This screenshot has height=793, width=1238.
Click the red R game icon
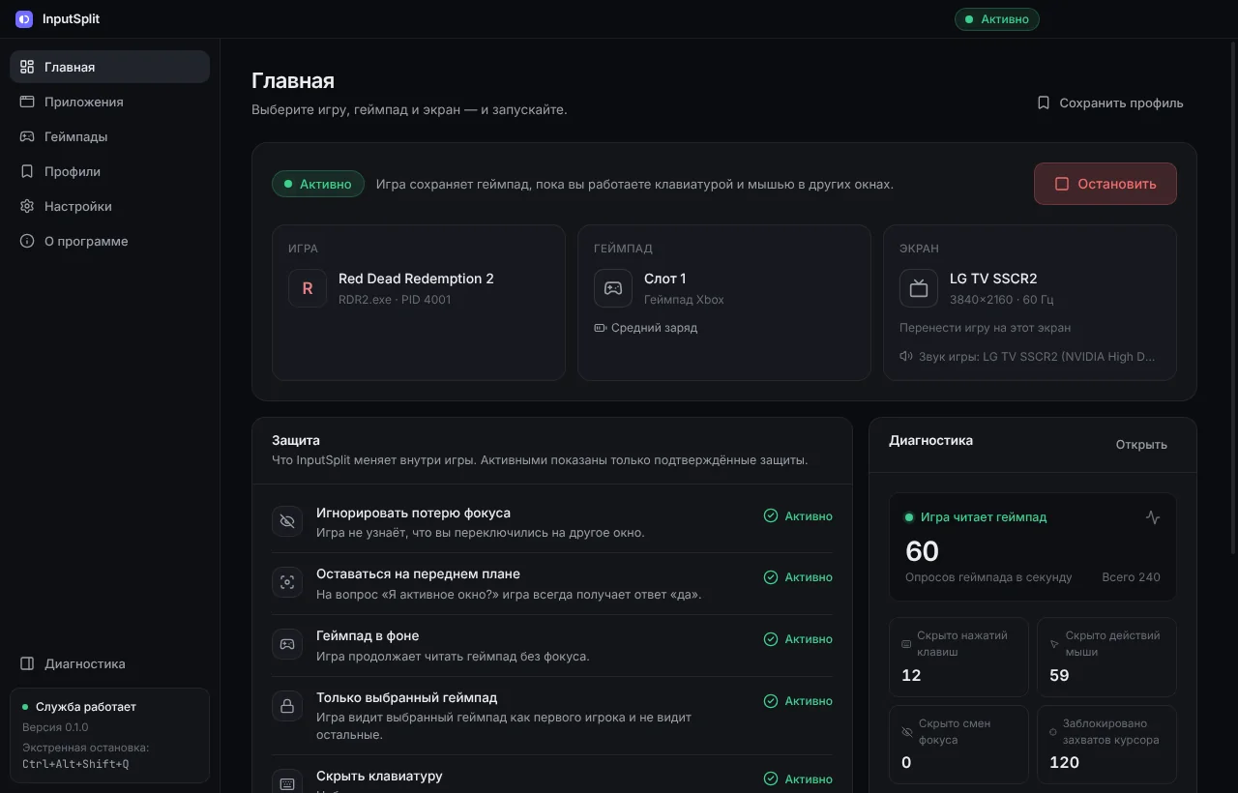pos(308,288)
